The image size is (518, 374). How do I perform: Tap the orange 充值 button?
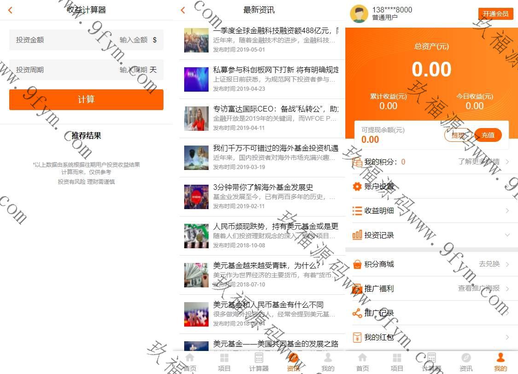[488, 135]
